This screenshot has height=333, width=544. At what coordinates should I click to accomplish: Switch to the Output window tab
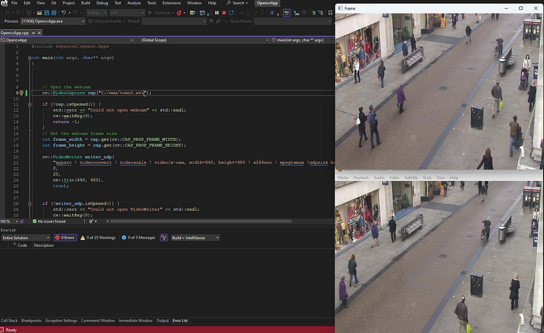tap(162, 320)
